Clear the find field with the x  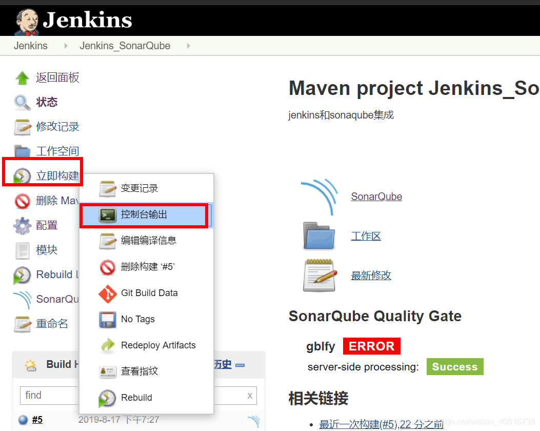(x=250, y=396)
